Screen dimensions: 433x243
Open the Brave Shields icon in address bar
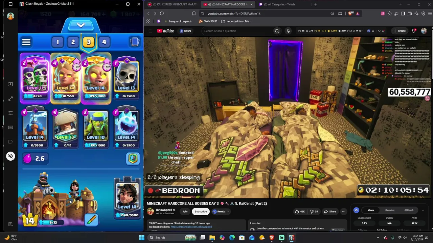[350, 13]
